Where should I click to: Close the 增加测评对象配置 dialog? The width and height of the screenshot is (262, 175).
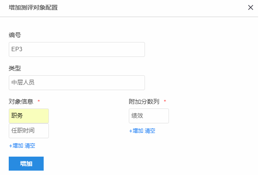[x=251, y=7]
